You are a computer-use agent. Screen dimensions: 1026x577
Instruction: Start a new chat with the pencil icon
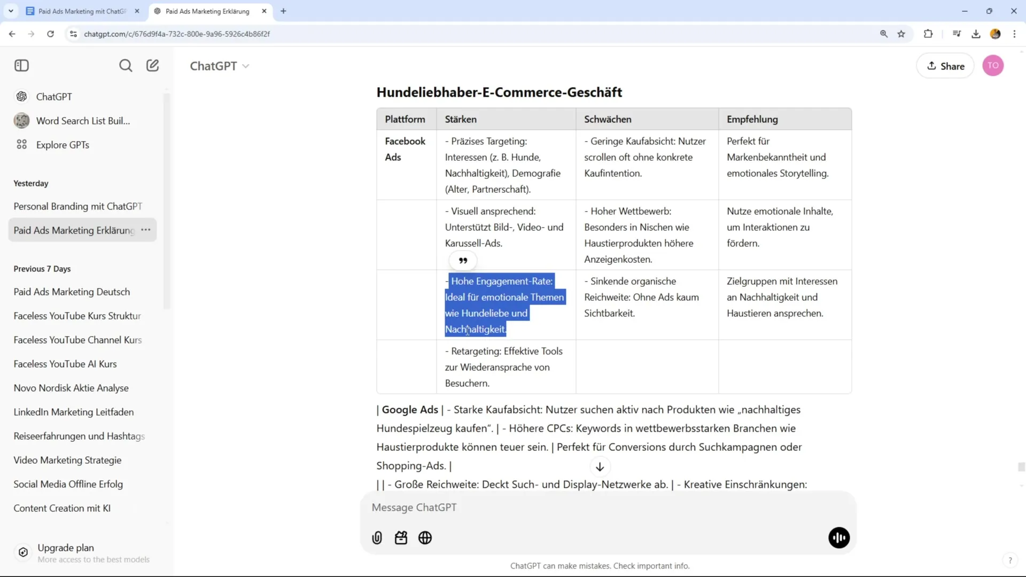point(153,66)
